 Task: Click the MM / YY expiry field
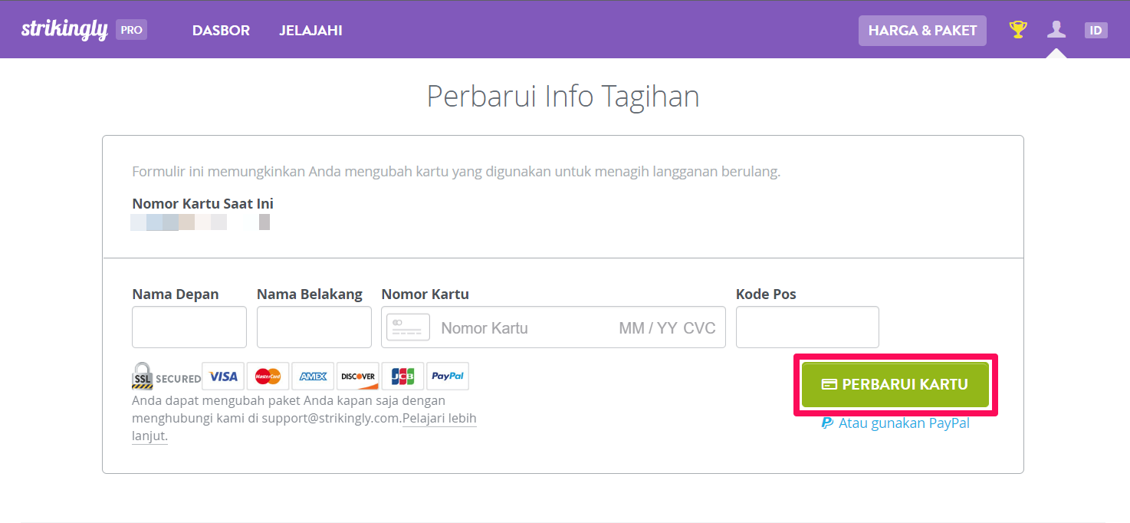(x=648, y=328)
